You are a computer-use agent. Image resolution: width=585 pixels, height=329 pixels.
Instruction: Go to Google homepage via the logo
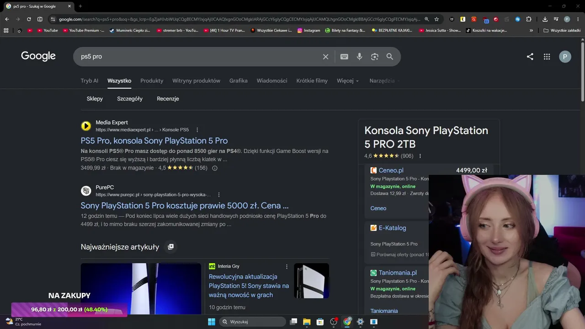click(x=38, y=56)
